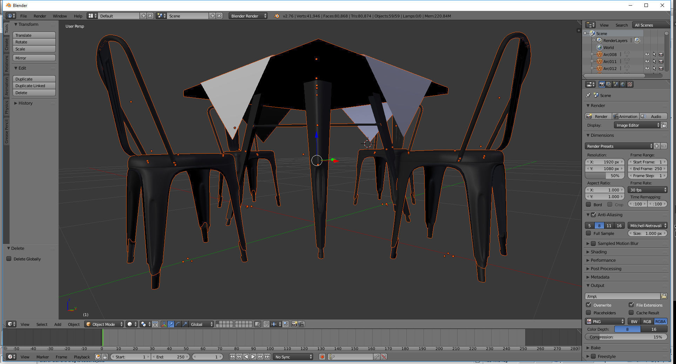Open the Texture properties checker icon

pos(630,84)
